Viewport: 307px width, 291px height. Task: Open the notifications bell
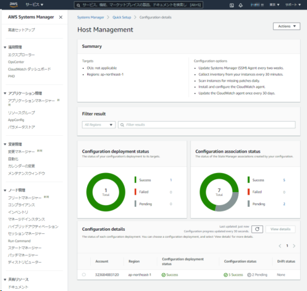tap(241, 6)
